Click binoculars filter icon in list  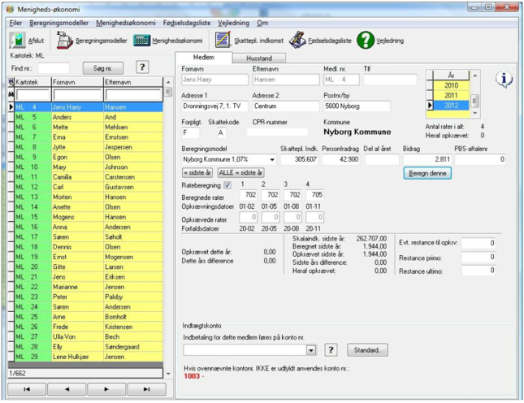(x=11, y=95)
